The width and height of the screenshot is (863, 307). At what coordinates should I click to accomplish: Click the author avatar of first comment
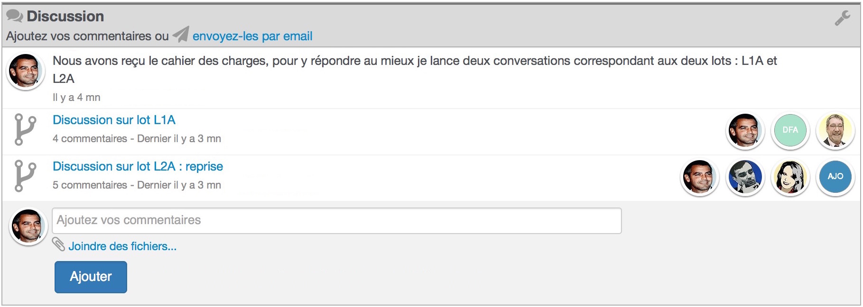tap(26, 71)
